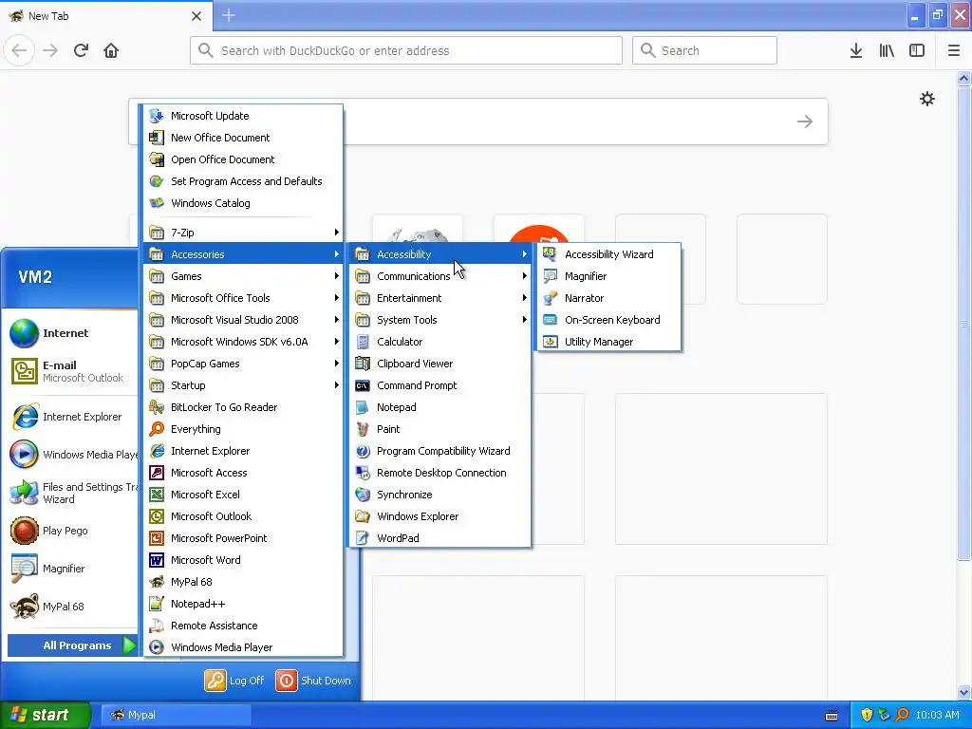Expand the Startup folder
The width and height of the screenshot is (972, 729).
coord(243,385)
